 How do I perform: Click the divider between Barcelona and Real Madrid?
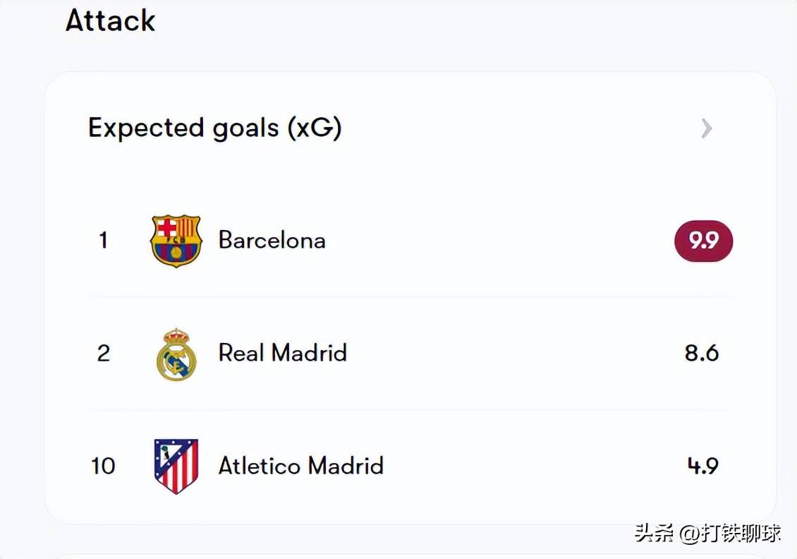point(409,297)
